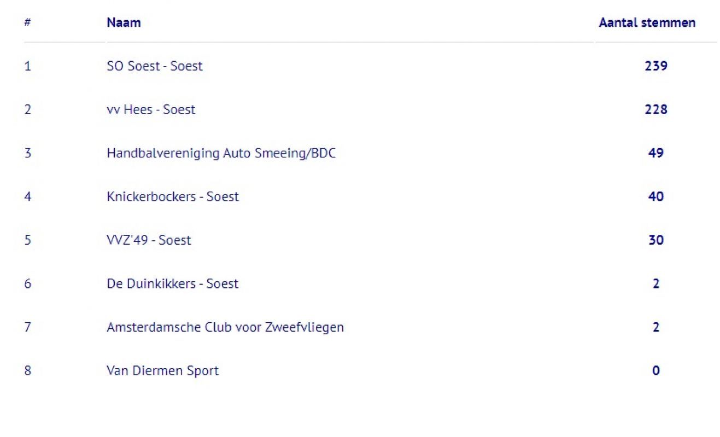This screenshot has width=720, height=437.
Task: Click the 239 votes count
Action: point(656,66)
